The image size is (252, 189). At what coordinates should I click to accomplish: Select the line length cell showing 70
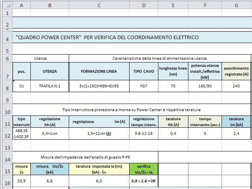[x=173, y=86]
